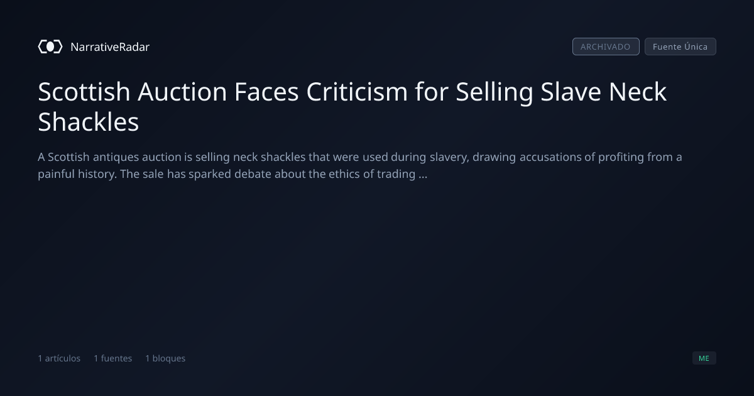Viewport: 754px width, 396px height.
Task: Open the 1 fuentes counter
Action: [113, 358]
